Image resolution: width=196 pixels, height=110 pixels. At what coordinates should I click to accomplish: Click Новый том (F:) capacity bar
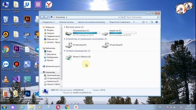(123, 33)
